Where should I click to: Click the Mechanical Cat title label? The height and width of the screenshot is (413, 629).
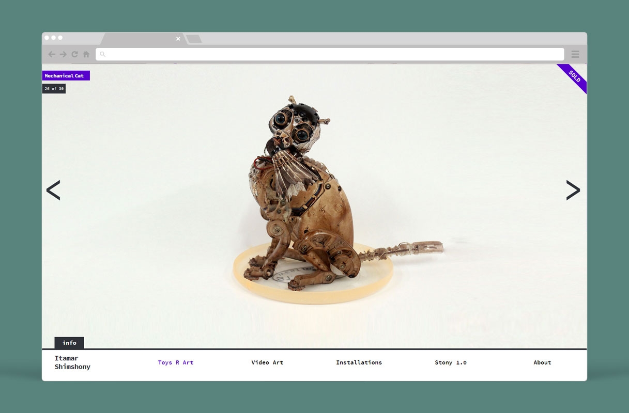66,76
